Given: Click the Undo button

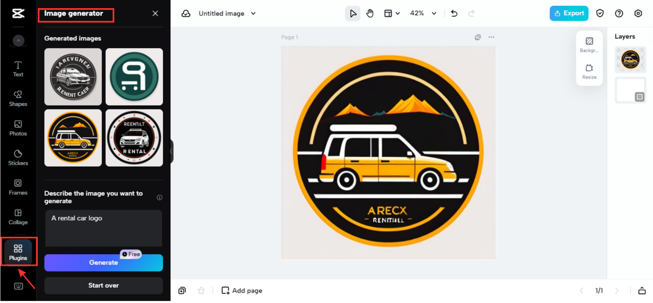Looking at the screenshot, I should point(454,14).
